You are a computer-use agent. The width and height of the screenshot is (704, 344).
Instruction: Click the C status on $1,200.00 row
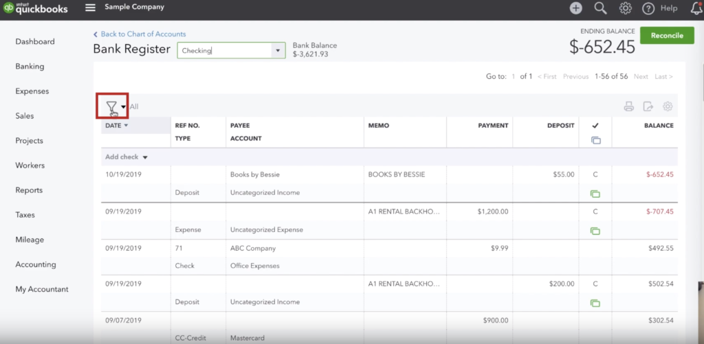tap(595, 211)
